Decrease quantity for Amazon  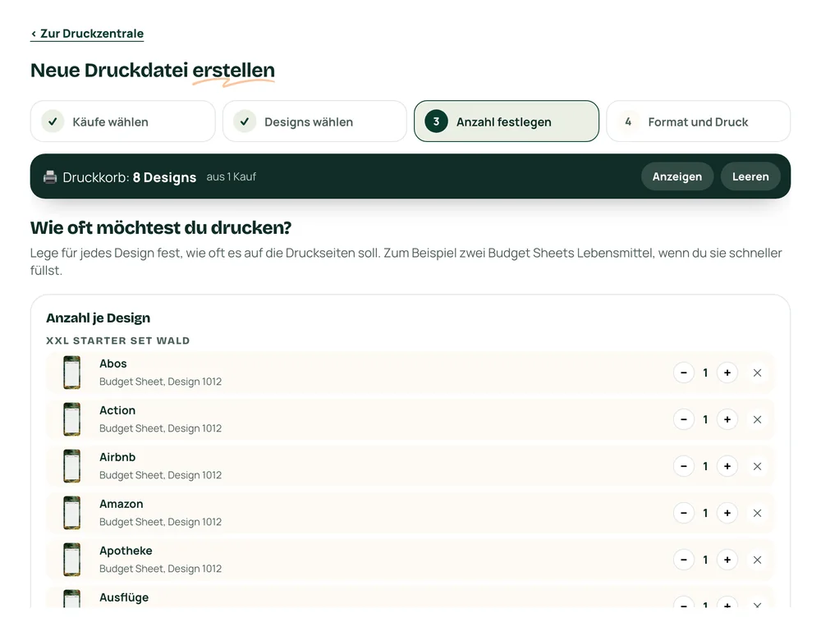tap(683, 513)
